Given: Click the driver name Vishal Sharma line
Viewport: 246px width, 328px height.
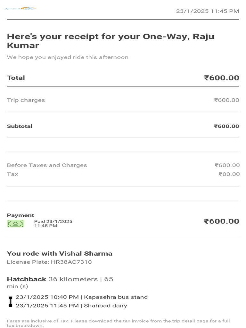Looking at the screenshot, I should point(60,254).
